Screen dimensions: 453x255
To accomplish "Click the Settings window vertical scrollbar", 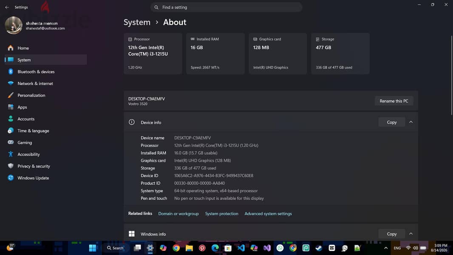I will click(451, 75).
